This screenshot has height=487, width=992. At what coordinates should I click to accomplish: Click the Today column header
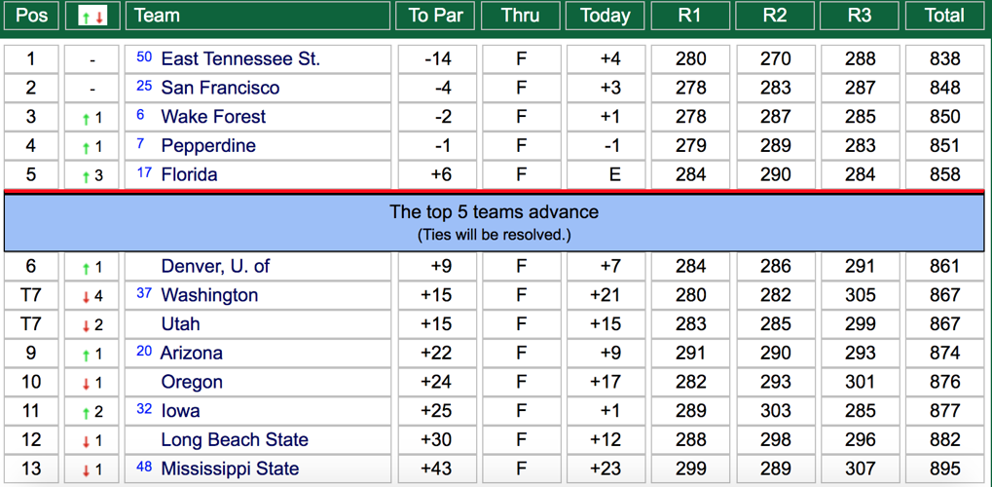pyautogui.click(x=606, y=16)
